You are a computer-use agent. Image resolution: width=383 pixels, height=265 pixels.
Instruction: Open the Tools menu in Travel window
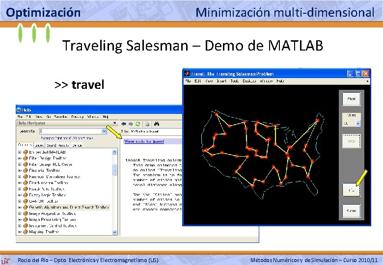click(x=235, y=81)
